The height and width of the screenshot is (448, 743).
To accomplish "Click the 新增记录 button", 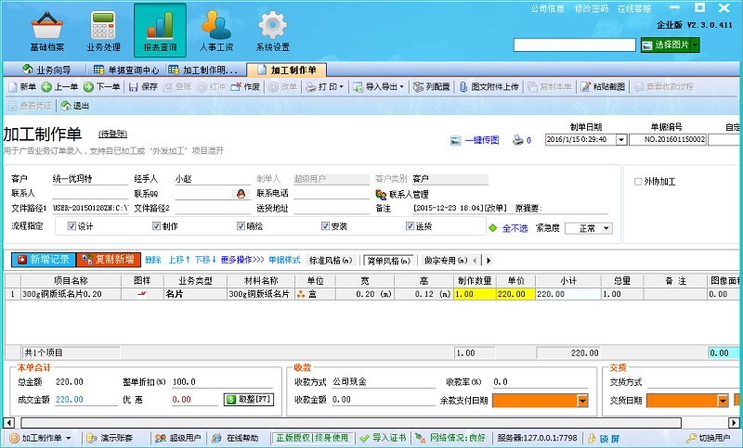I will pyautogui.click(x=43, y=260).
